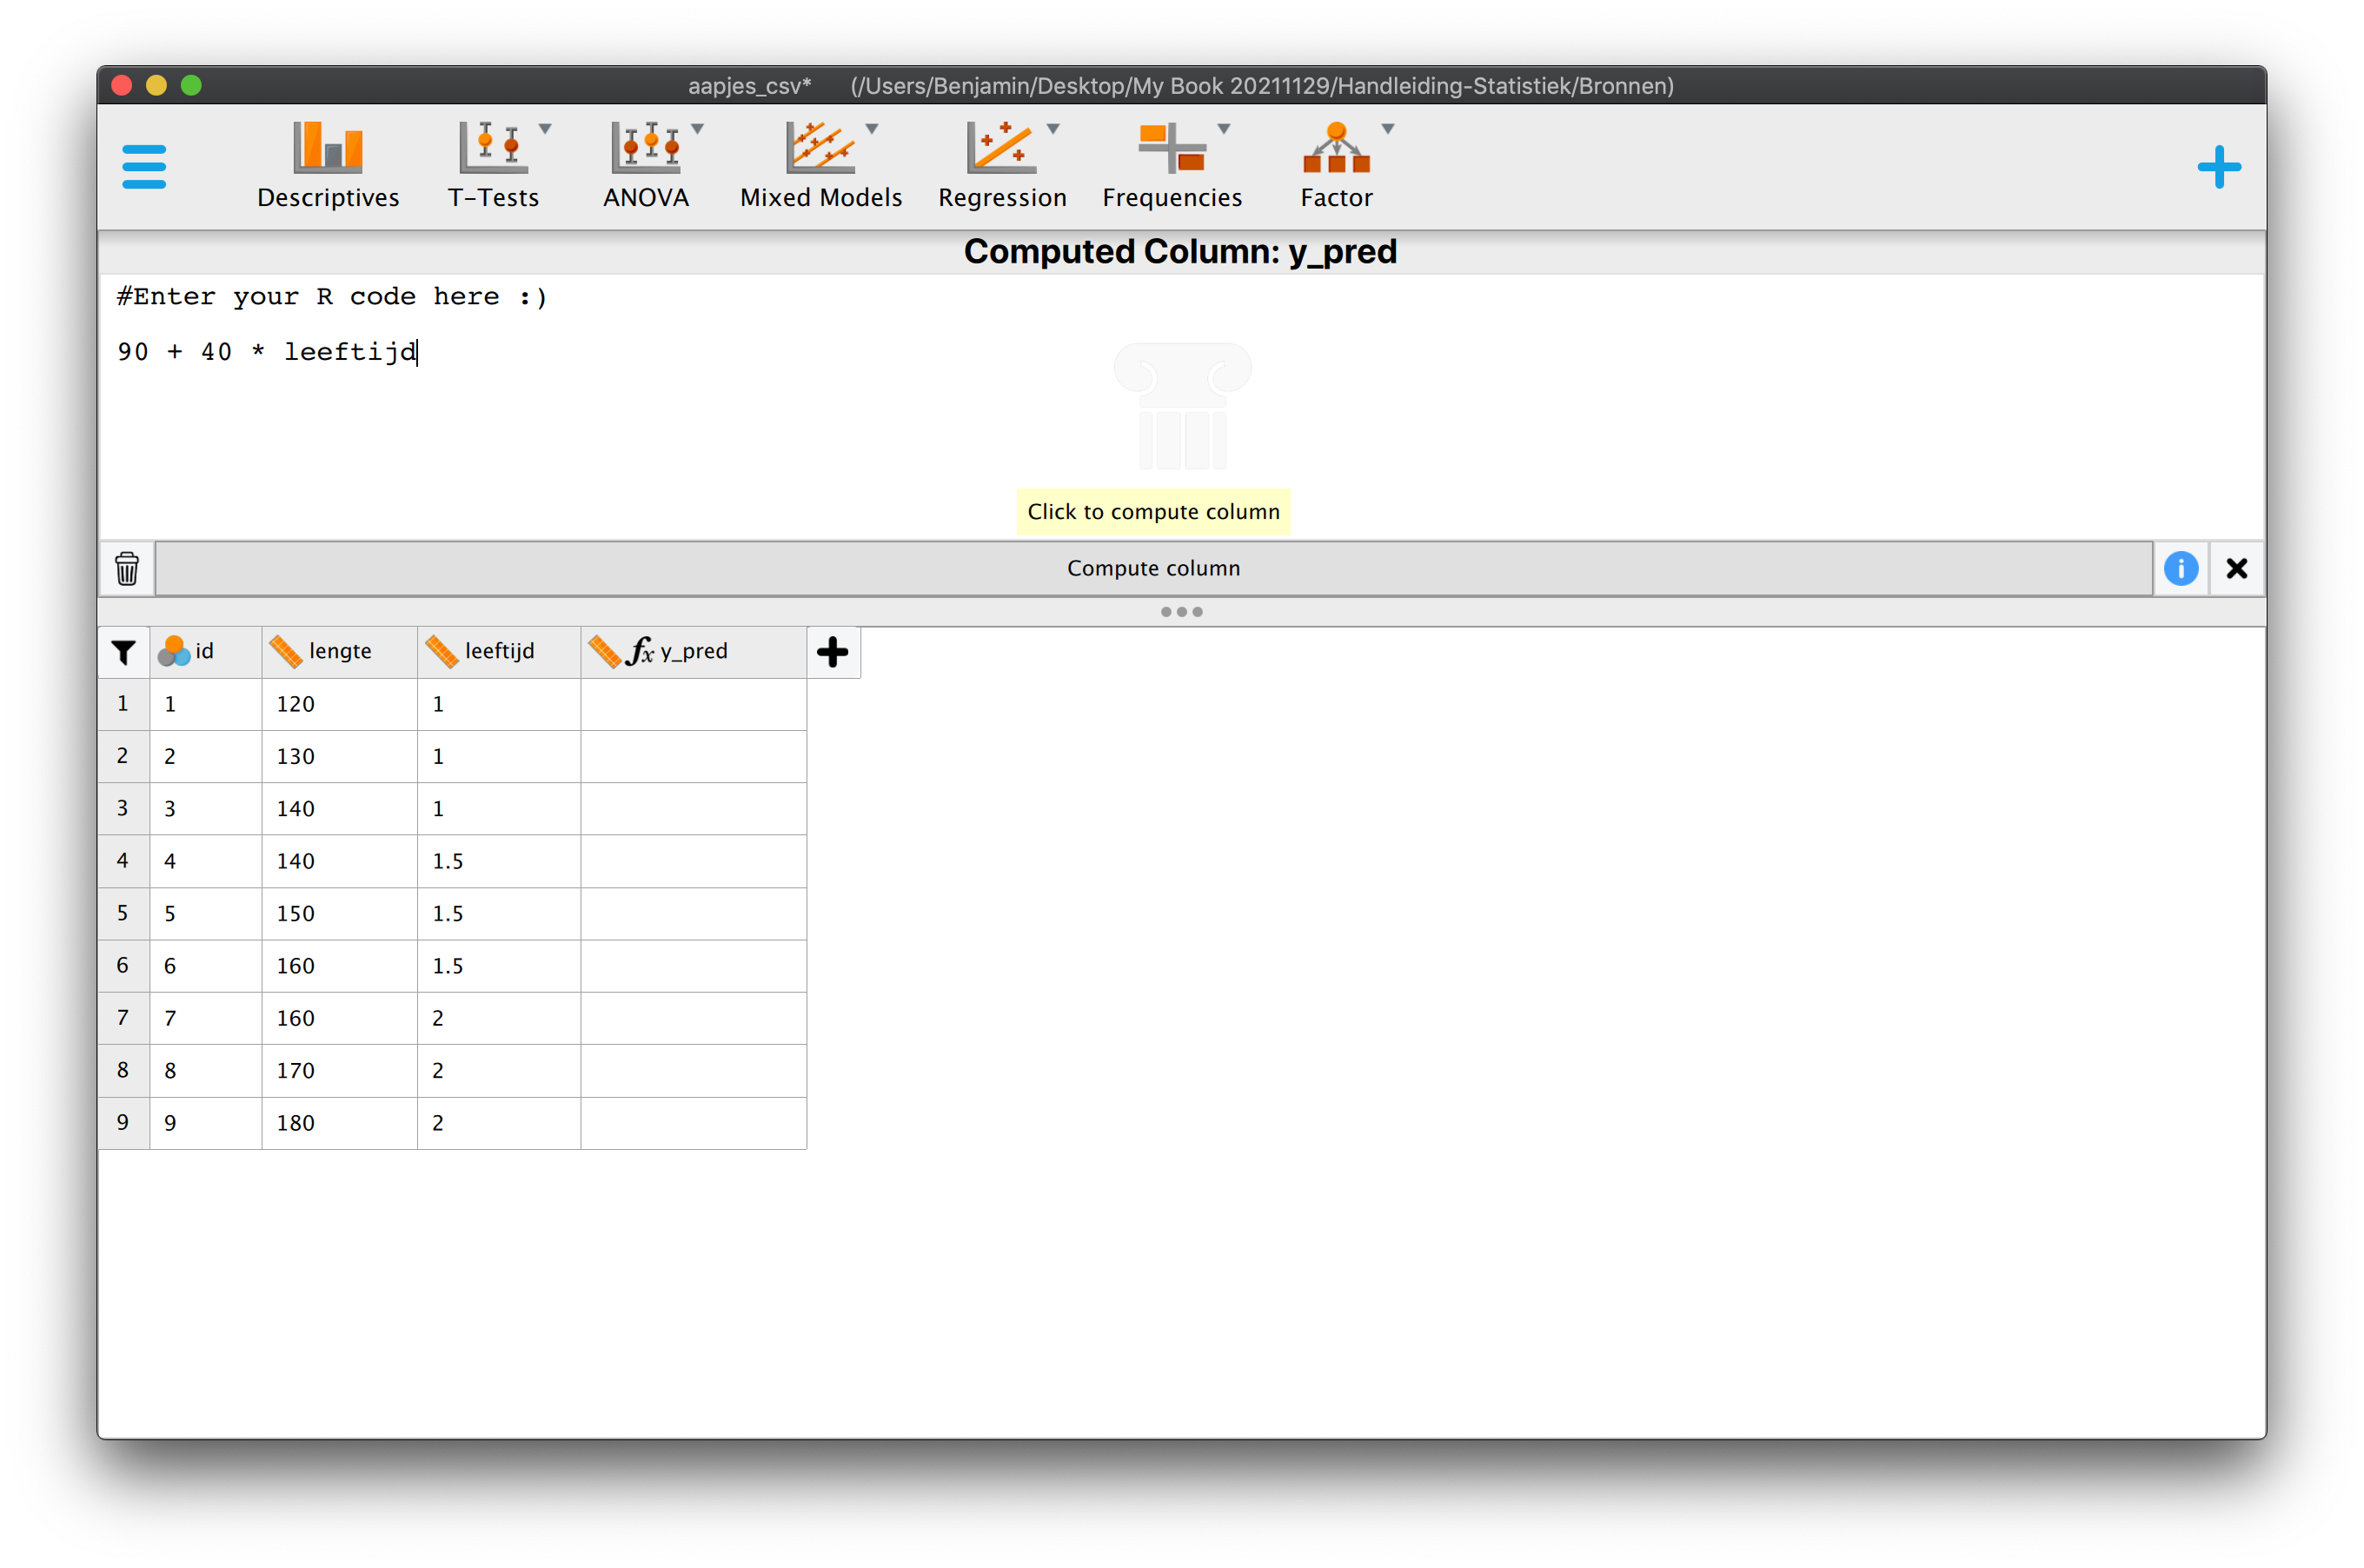Click the 'Computed Column: y_pred' title
Viewport: 2364px width, 1568px height.
(1180, 251)
